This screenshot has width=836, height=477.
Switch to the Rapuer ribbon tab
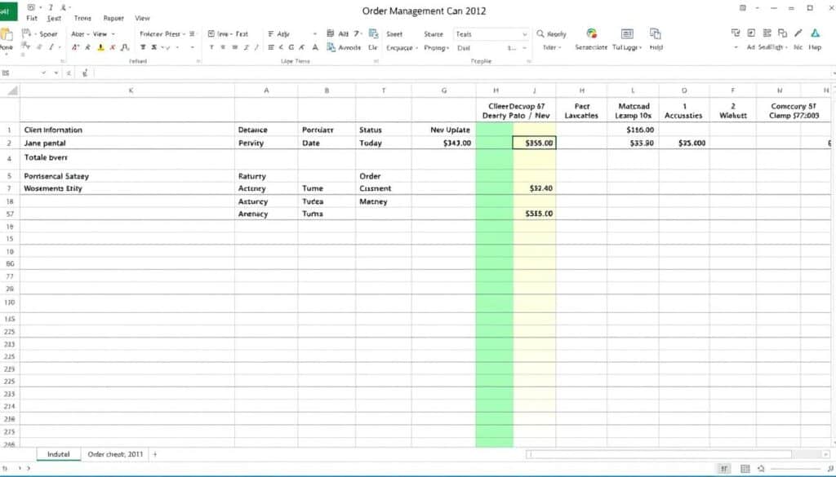tap(113, 18)
